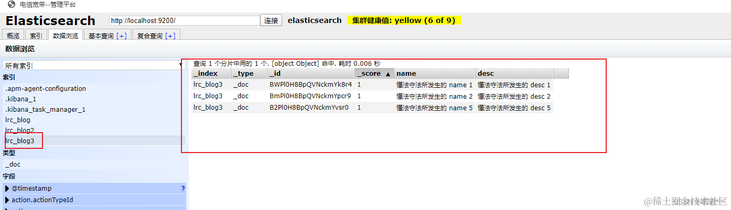
Task: Expand the action.actionTypeId field
Action: click(7, 200)
